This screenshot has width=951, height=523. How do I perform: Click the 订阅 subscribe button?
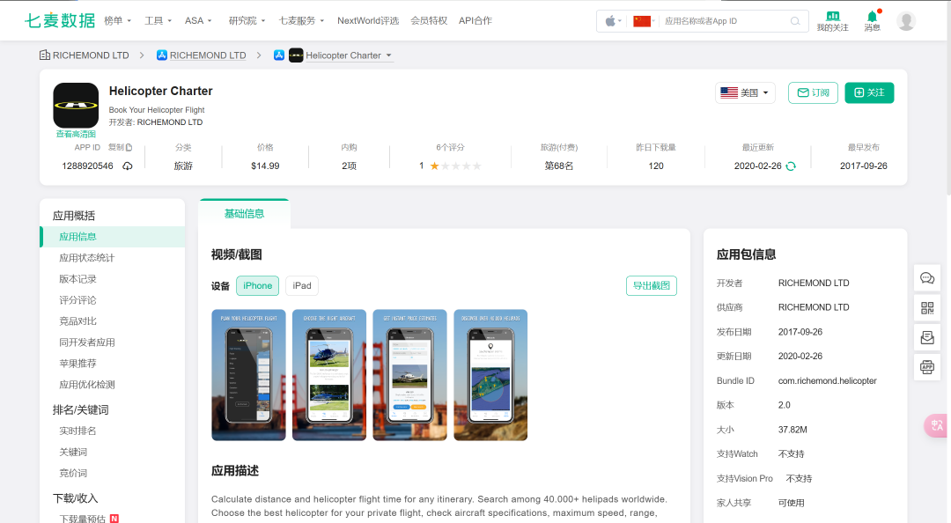[x=814, y=92]
